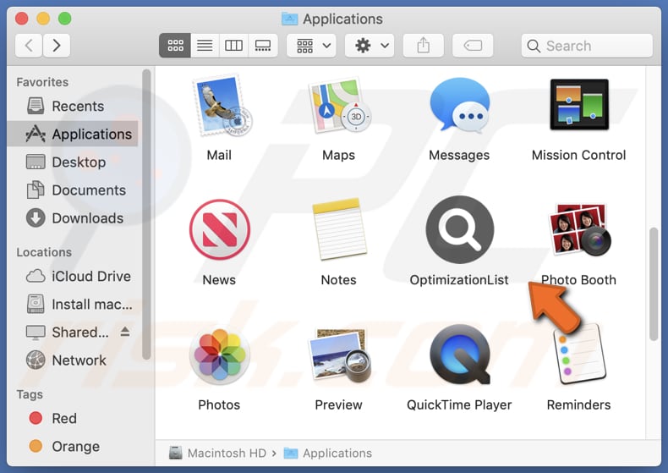Image resolution: width=668 pixels, height=473 pixels.
Task: Open the Maps application icon
Action: click(340, 107)
